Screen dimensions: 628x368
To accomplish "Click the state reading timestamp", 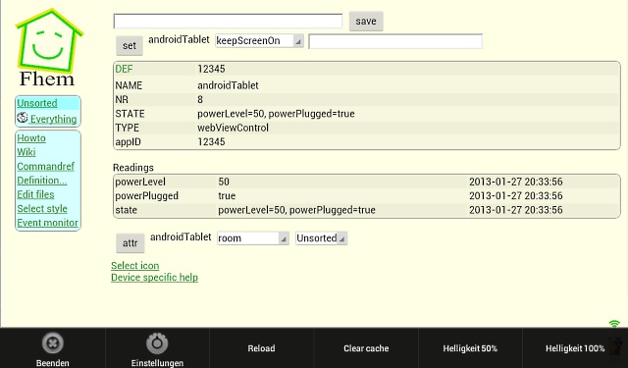I will [x=516, y=210].
